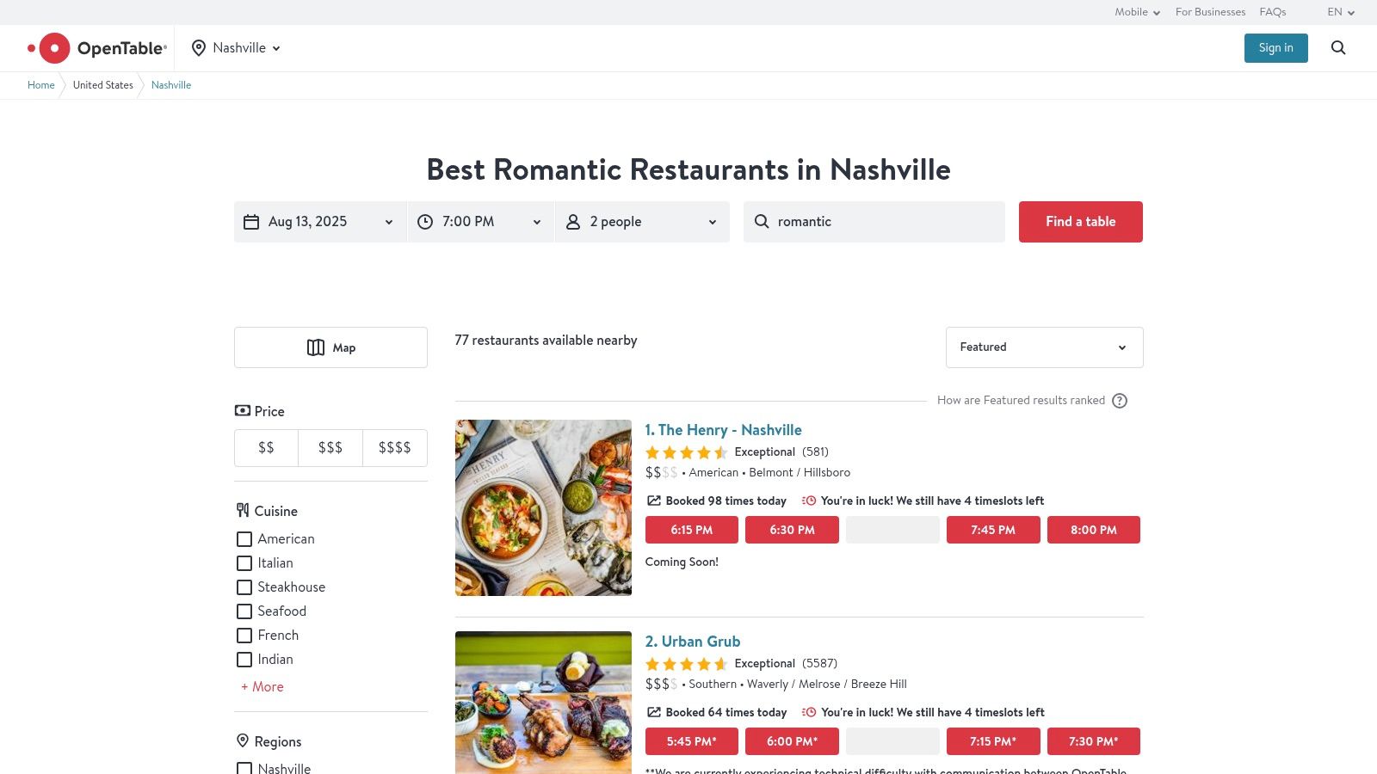Book The Henry at 6:15 PM
Screen dimensions: 1377x774
[692, 530]
